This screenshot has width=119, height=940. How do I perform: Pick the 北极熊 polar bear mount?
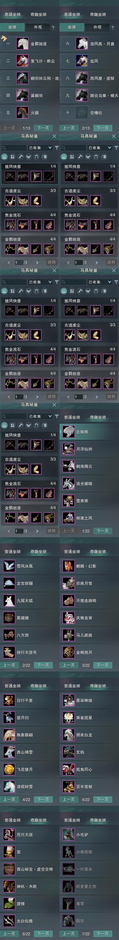89,432
